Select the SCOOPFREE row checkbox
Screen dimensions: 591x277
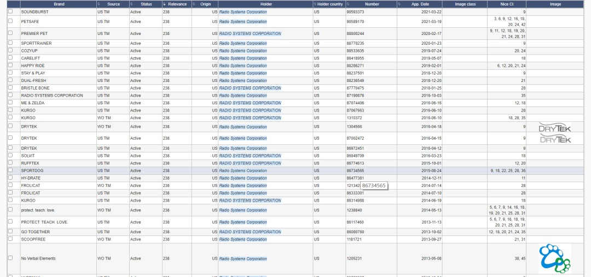[10, 239]
